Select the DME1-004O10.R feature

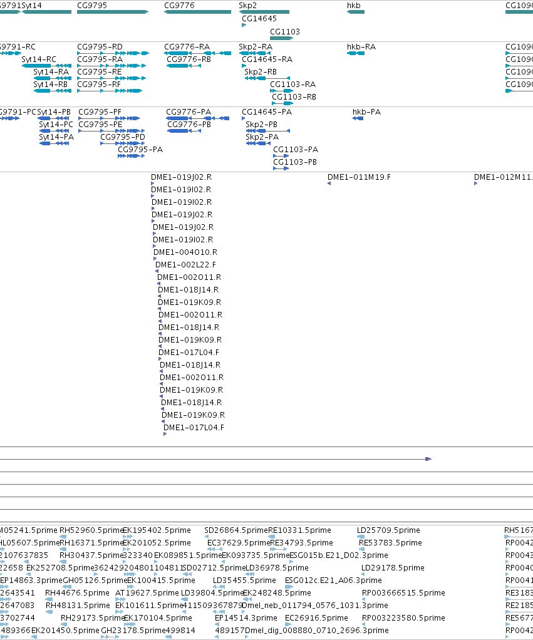tap(155, 259)
